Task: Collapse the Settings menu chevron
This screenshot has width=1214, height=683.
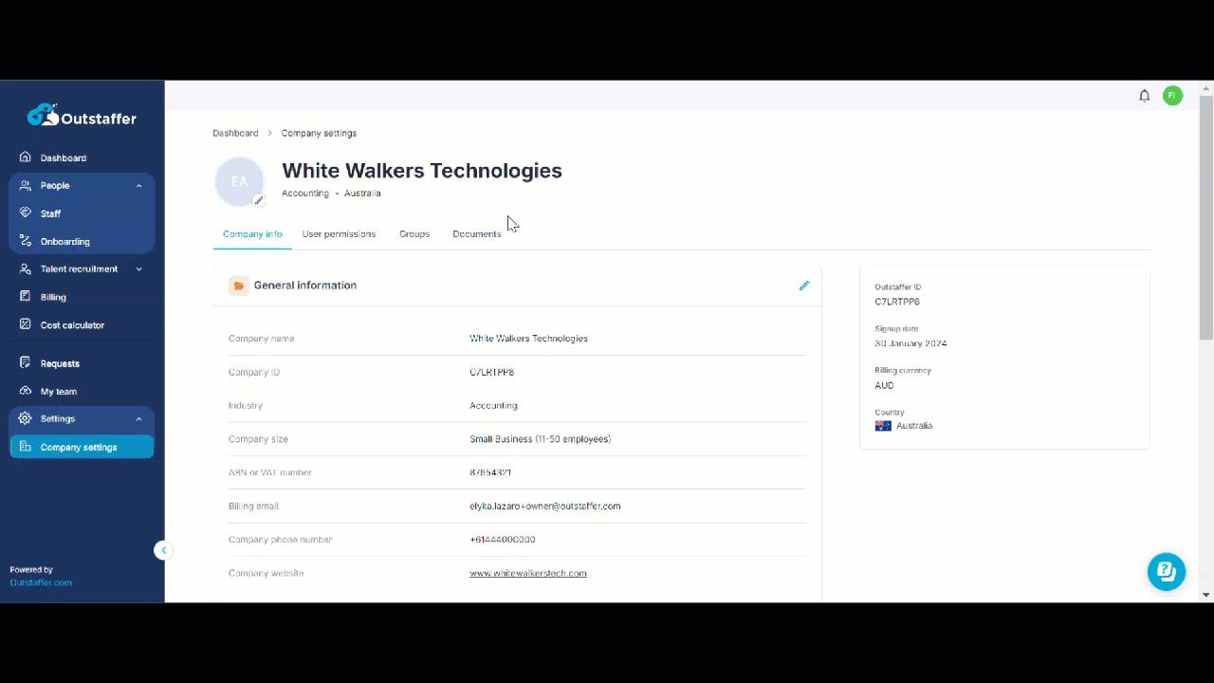Action: pos(139,419)
